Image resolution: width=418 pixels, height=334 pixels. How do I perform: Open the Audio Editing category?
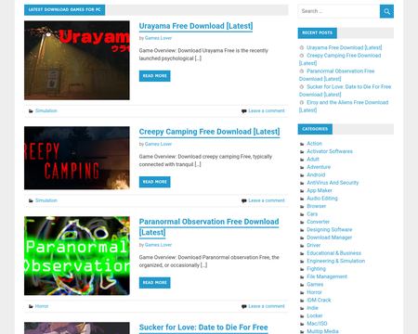point(322,199)
